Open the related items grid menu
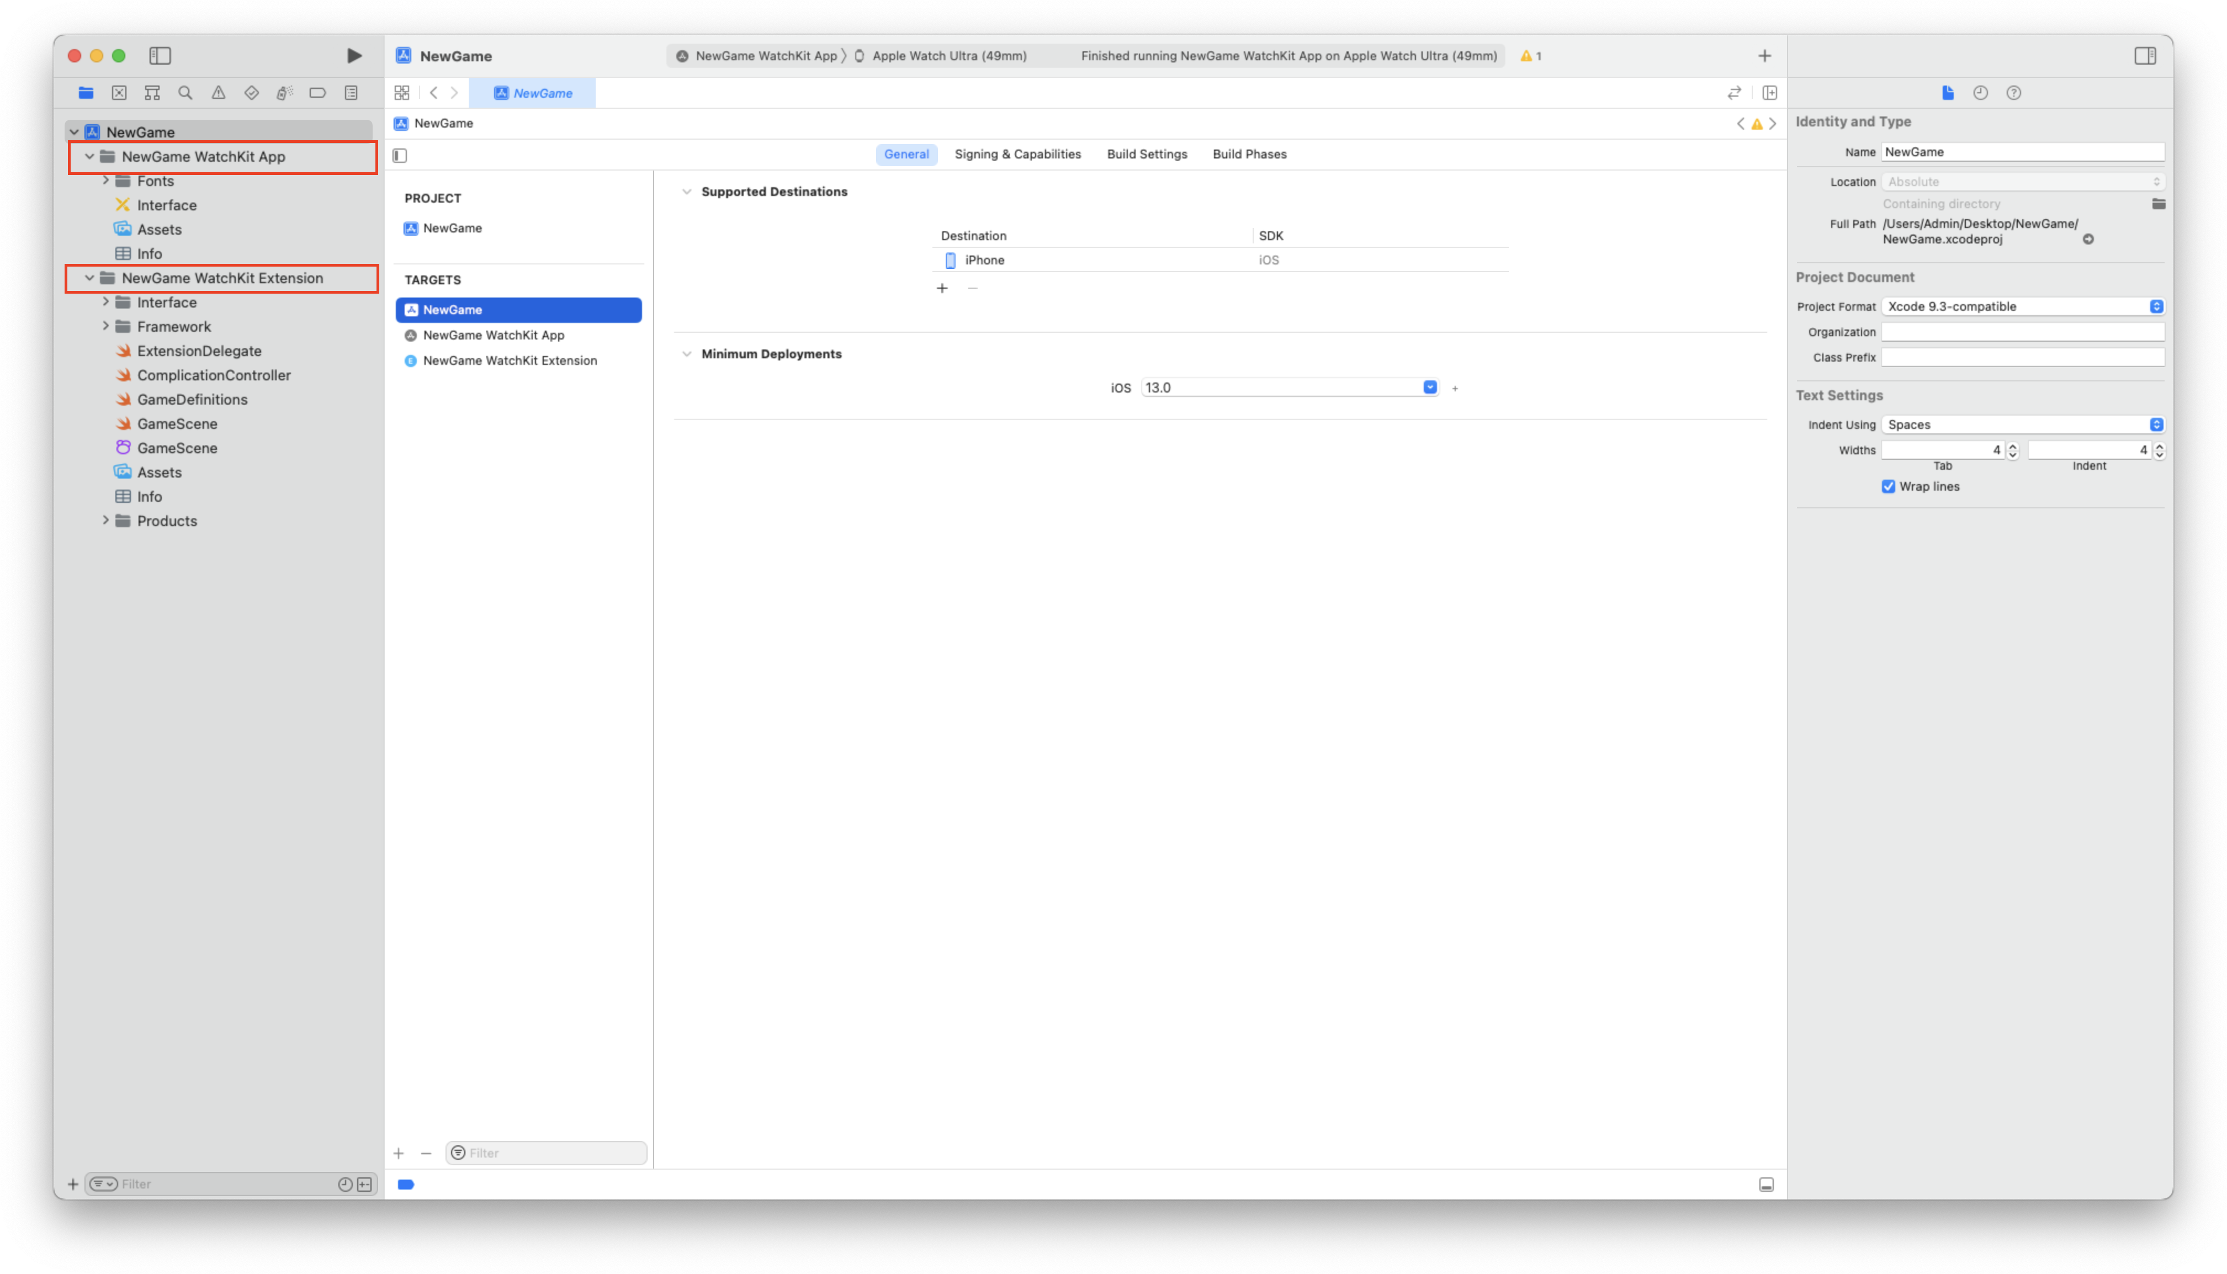 point(402,93)
